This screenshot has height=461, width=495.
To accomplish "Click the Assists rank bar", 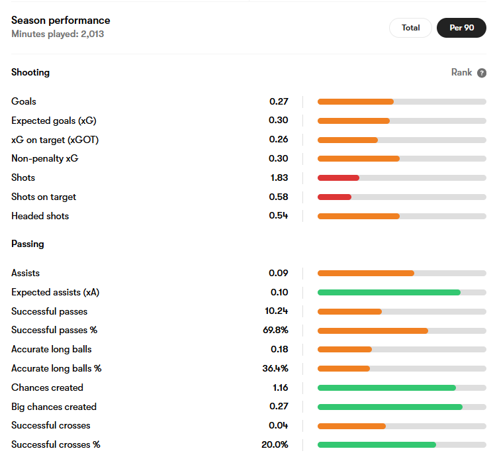I will [402, 274].
